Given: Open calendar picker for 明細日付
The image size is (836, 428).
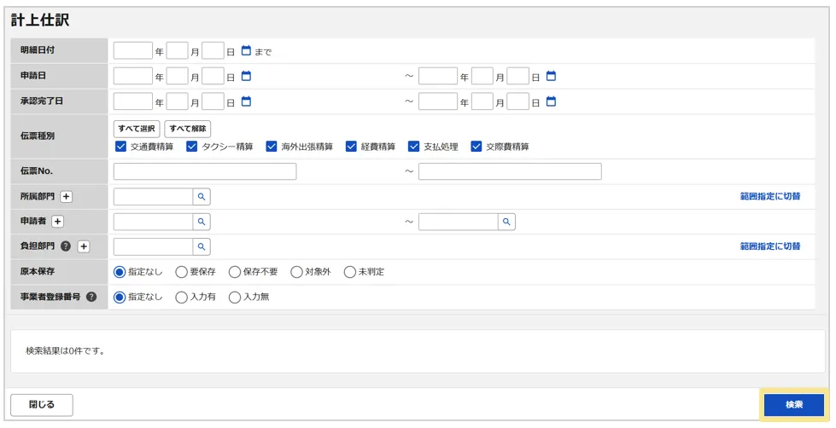Looking at the screenshot, I should pyautogui.click(x=246, y=51).
